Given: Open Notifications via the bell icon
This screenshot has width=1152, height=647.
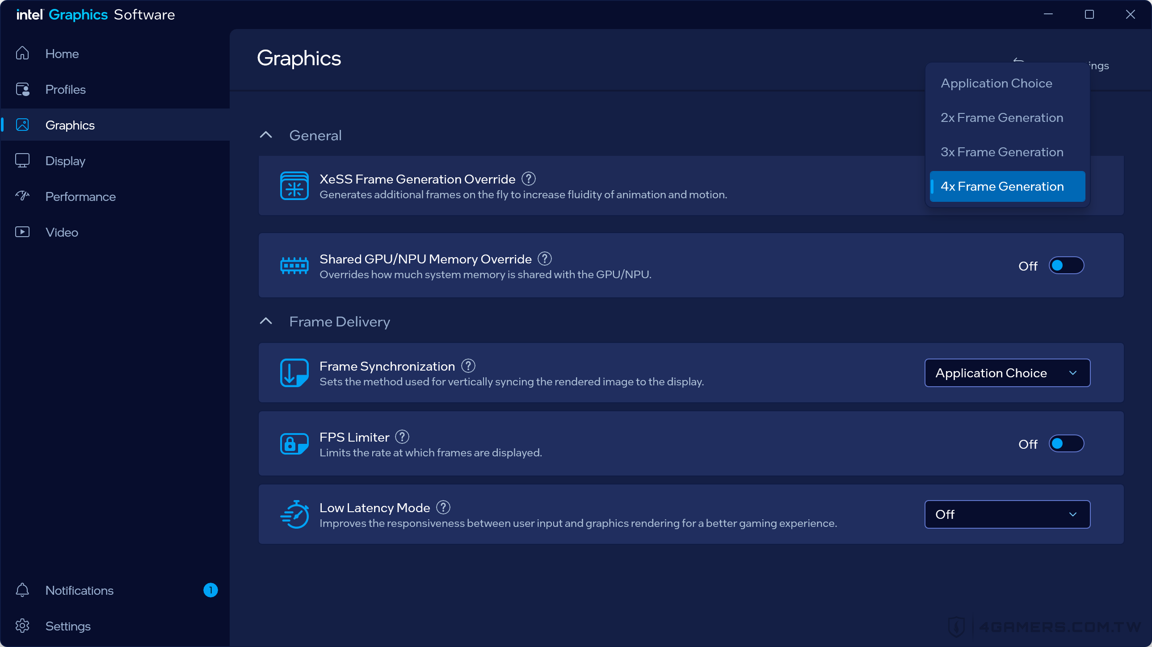Looking at the screenshot, I should click(x=22, y=590).
